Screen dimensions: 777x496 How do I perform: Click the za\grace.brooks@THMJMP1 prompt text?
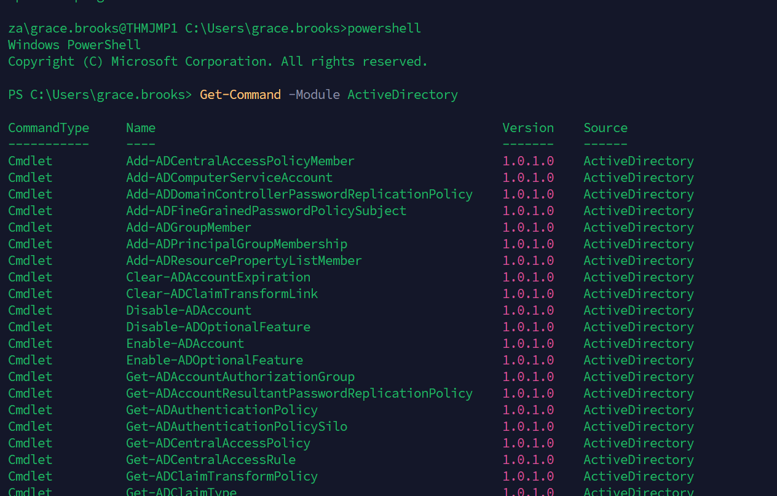tap(93, 28)
